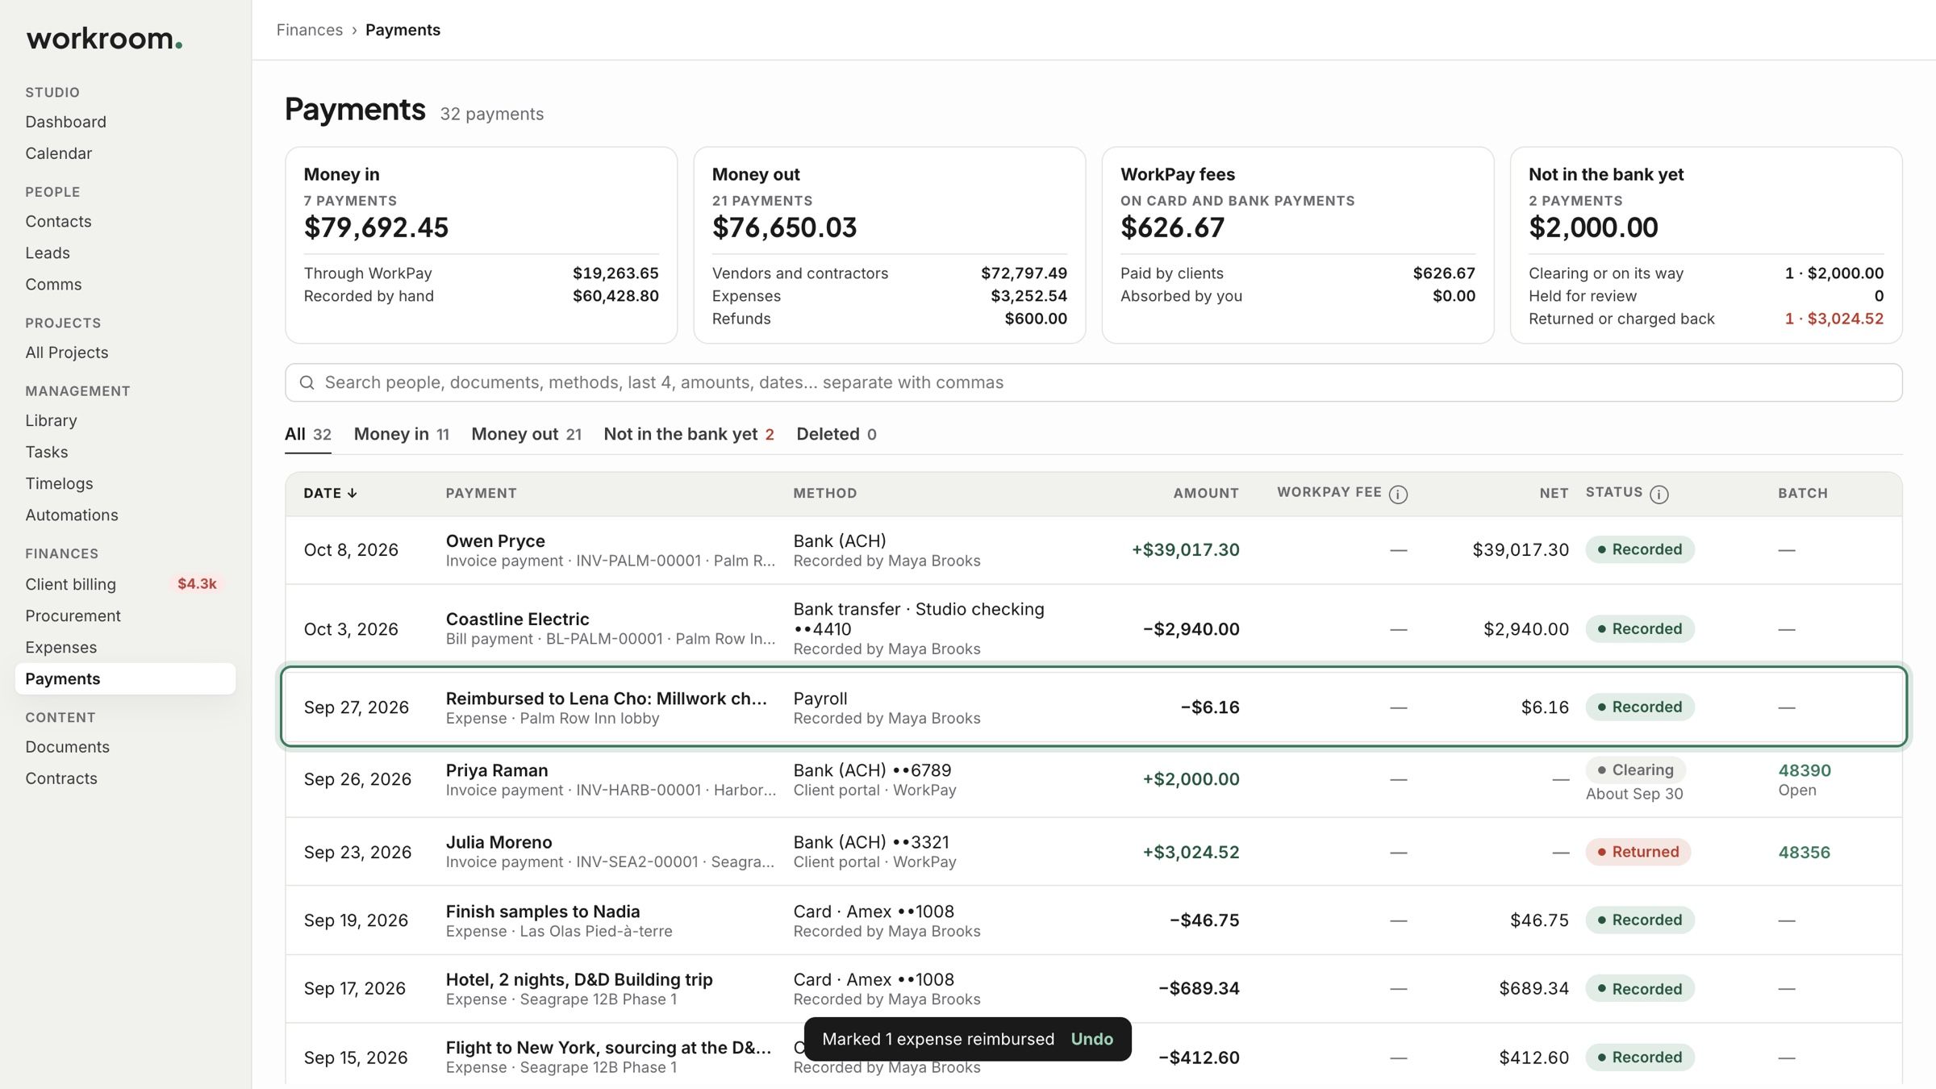Open Calendar in the sidebar
Image resolution: width=1936 pixels, height=1089 pixels.
58,153
